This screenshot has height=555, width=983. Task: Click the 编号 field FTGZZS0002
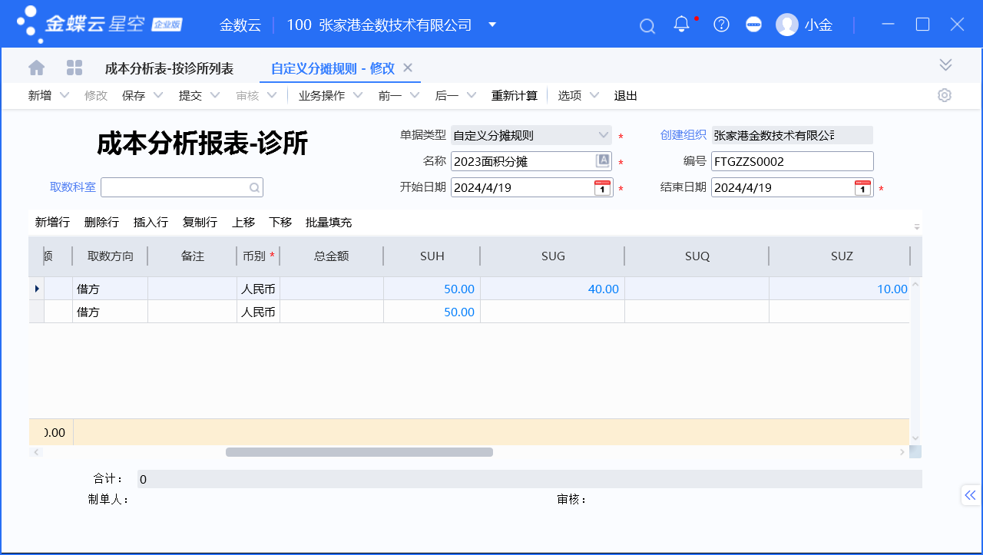click(793, 161)
